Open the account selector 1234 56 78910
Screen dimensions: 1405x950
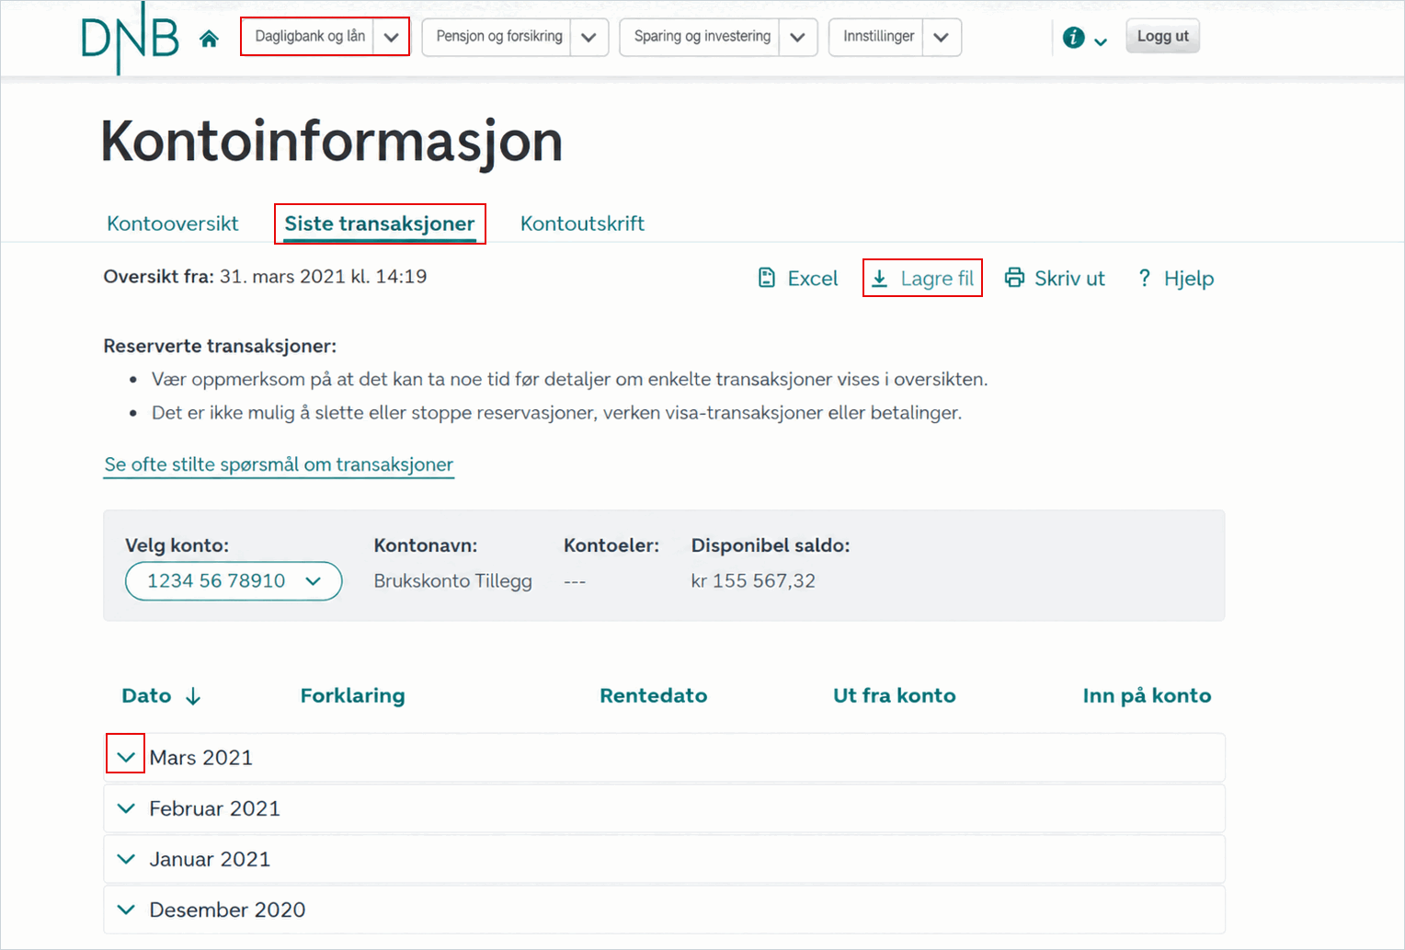[x=234, y=581]
